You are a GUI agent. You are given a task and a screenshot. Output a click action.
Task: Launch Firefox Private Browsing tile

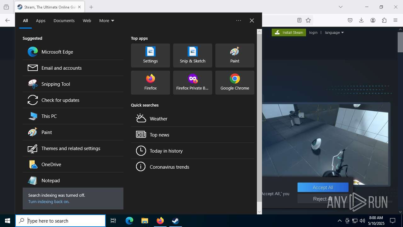point(193,83)
